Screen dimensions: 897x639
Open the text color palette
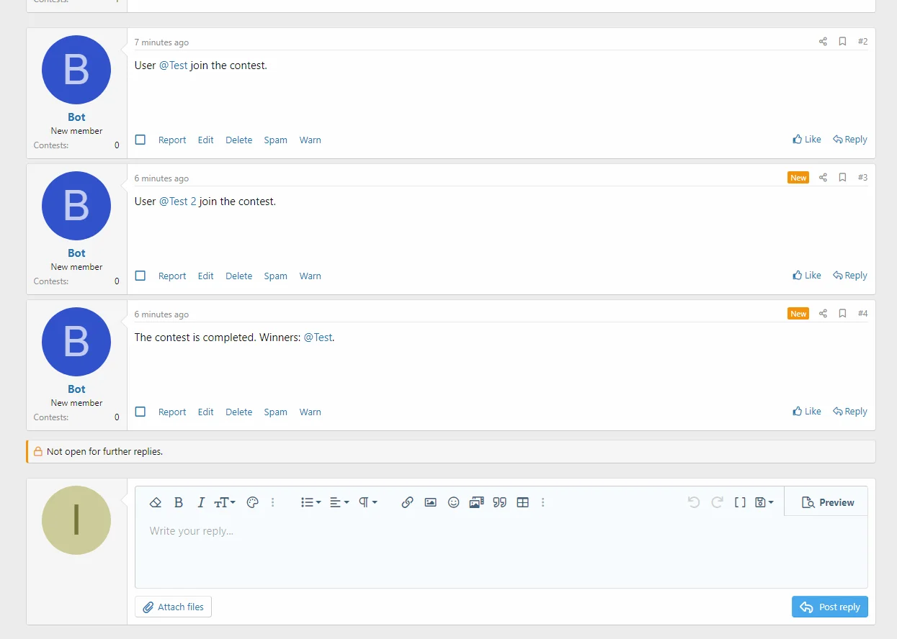(252, 502)
